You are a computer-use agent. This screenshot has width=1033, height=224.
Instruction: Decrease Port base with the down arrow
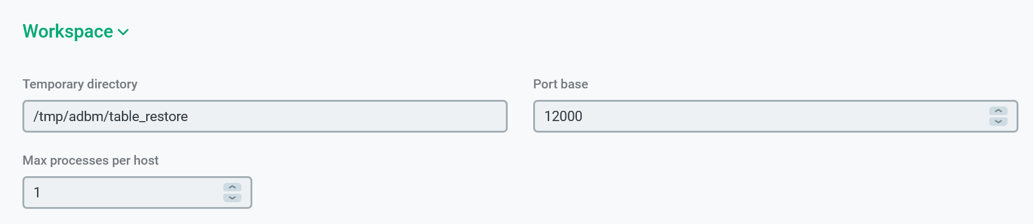[x=998, y=122]
